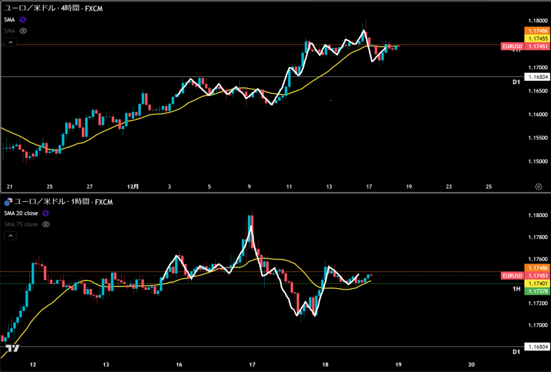Select the green 1.17378 price label
Image resolution: width=551 pixels, height=372 pixels.
(538, 291)
